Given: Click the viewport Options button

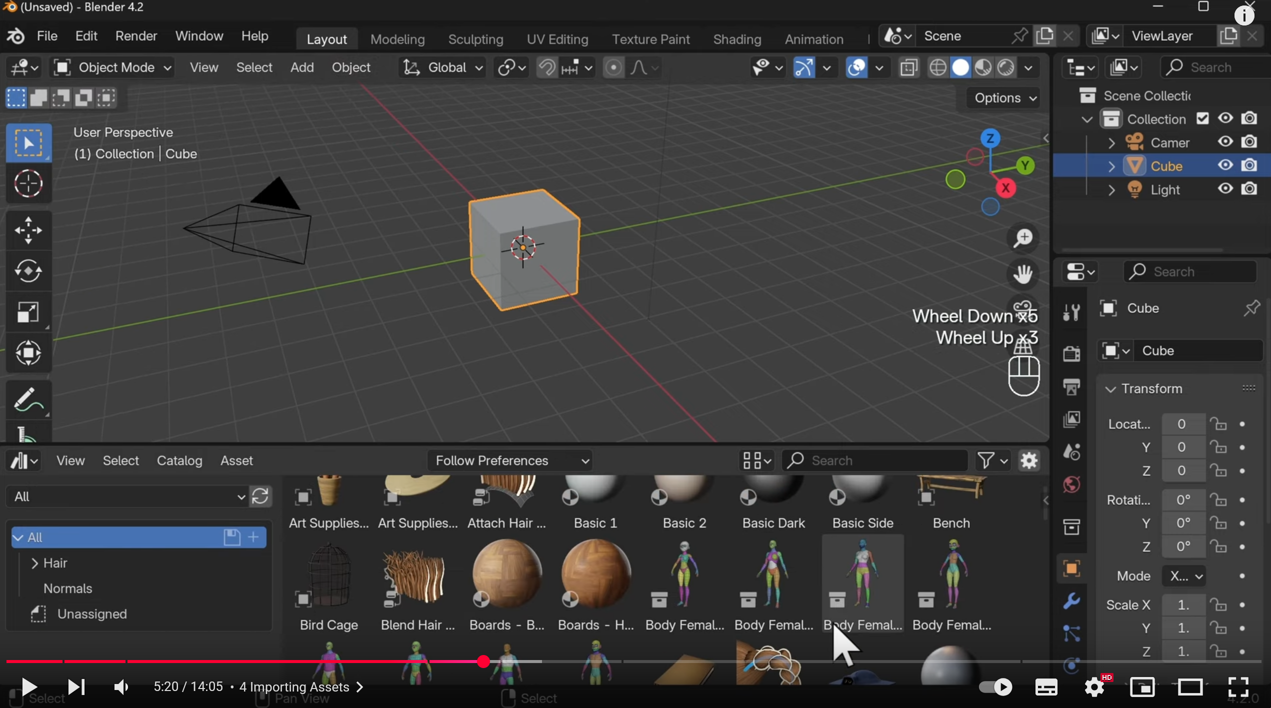Looking at the screenshot, I should point(1003,98).
